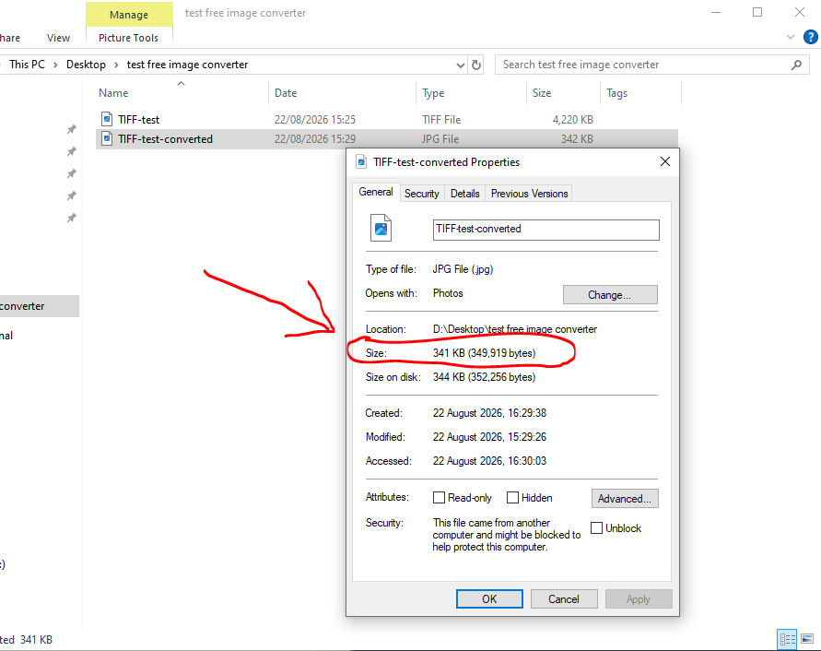Select the TIFF-test-converted file name
The height and width of the screenshot is (651, 821).
coord(166,139)
